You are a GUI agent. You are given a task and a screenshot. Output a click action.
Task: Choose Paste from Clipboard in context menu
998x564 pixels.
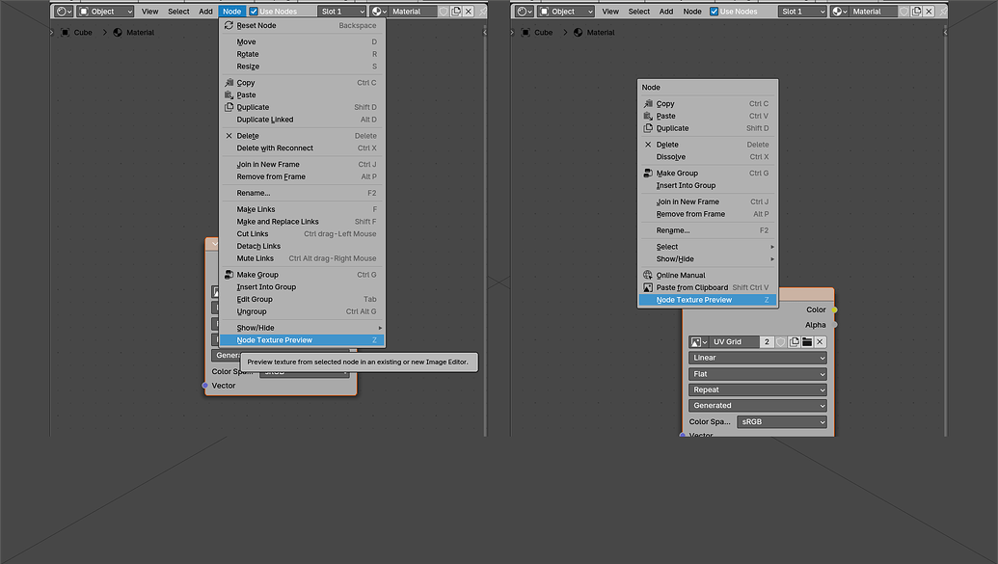pyautogui.click(x=707, y=287)
